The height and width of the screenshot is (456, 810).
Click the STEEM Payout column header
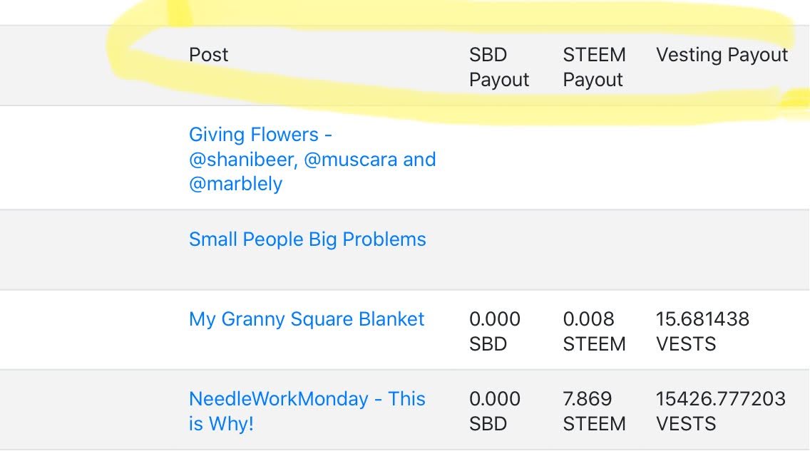pyautogui.click(x=594, y=67)
